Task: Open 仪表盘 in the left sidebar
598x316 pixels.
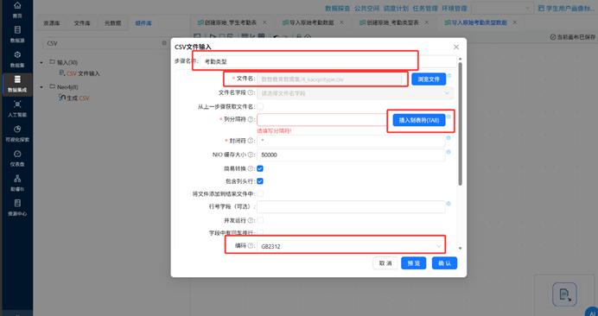Action: tap(17, 158)
